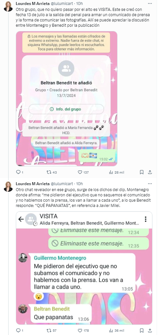This screenshot has height=335, width=160.
Task: Share the second tweet
Action: [x=150, y=330]
